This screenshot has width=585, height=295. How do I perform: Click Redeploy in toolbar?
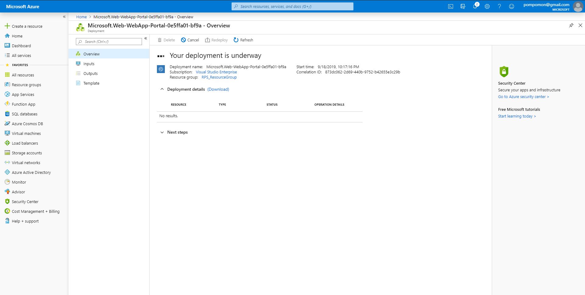(216, 40)
